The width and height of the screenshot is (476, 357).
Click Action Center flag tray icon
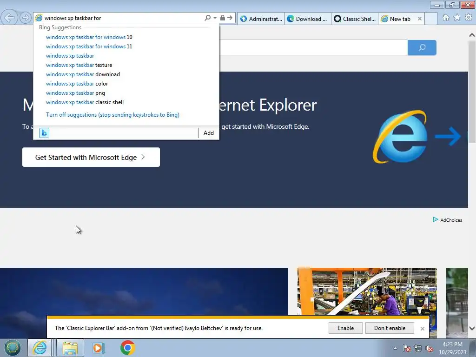point(407,348)
